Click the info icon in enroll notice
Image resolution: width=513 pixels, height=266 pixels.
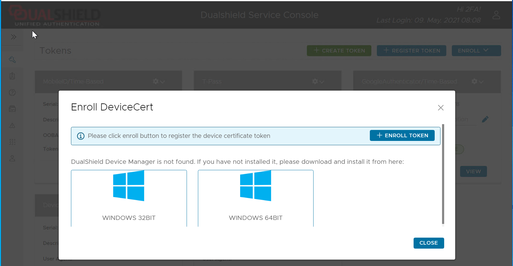81,136
